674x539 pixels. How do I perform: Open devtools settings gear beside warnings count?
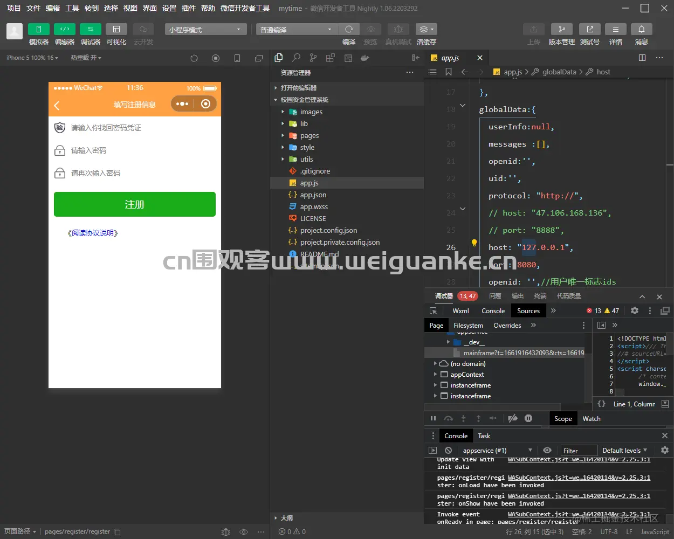point(635,310)
